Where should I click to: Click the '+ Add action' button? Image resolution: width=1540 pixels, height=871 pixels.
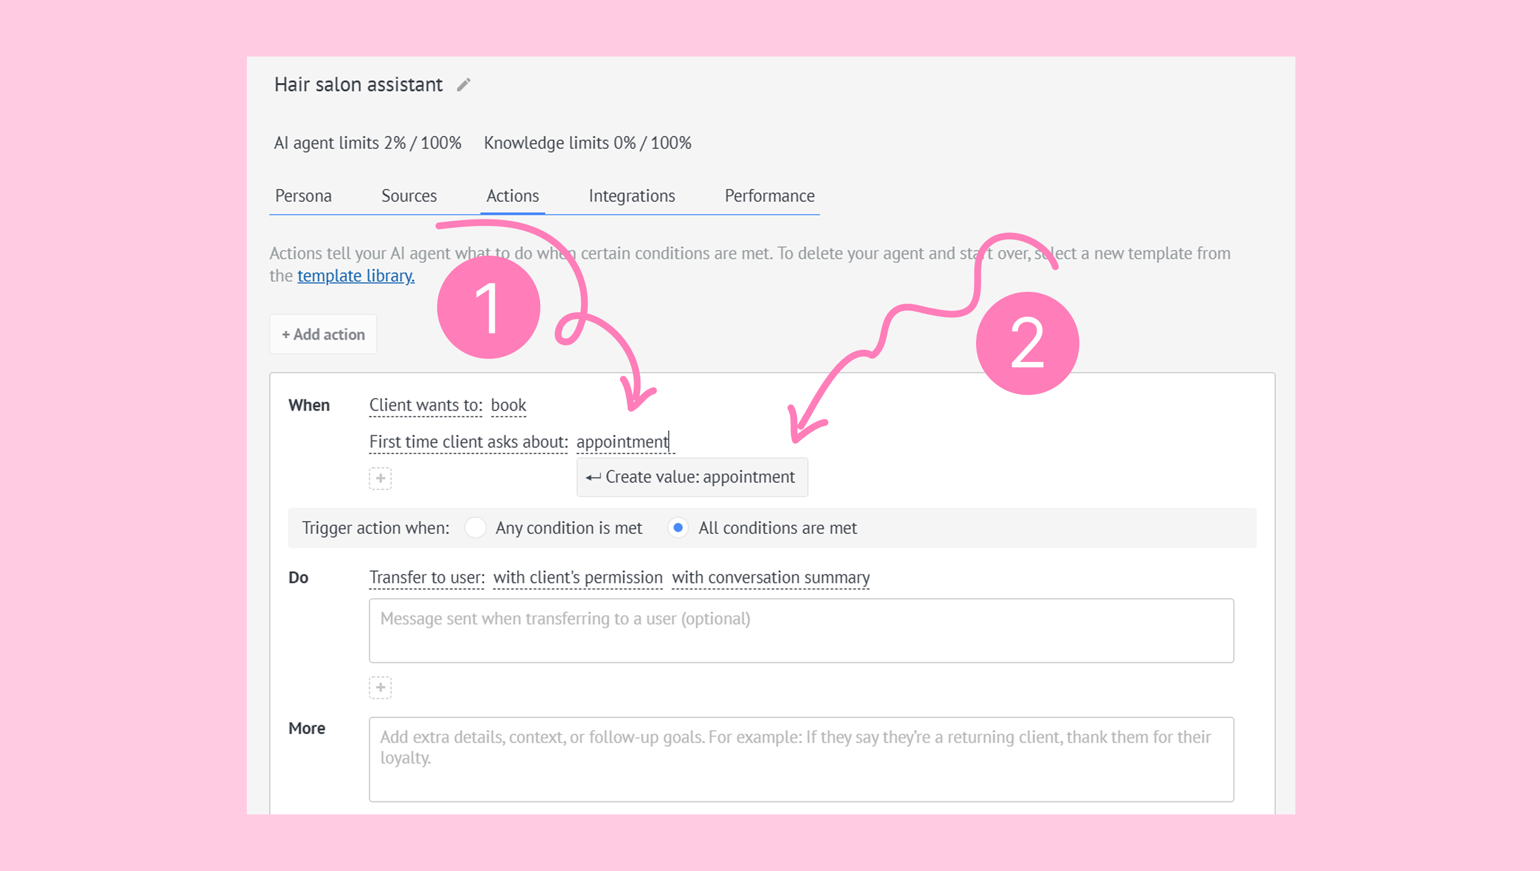pyautogui.click(x=323, y=334)
